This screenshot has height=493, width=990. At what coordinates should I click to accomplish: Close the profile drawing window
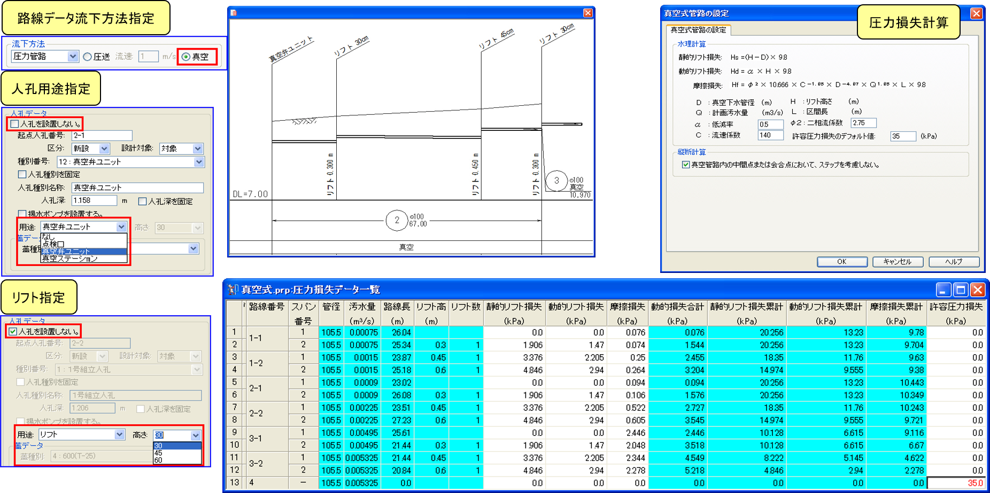point(587,13)
